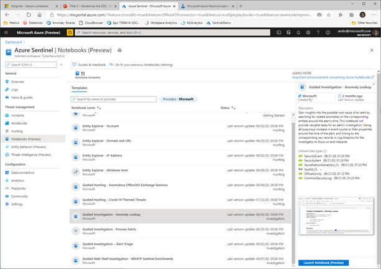Switch to Microsoft Azure Machine Learning tab
Viewport: 381px width, 269px height.
point(208,6)
